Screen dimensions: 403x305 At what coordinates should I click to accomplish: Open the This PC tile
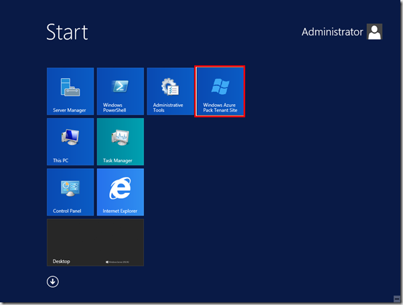tap(70, 141)
